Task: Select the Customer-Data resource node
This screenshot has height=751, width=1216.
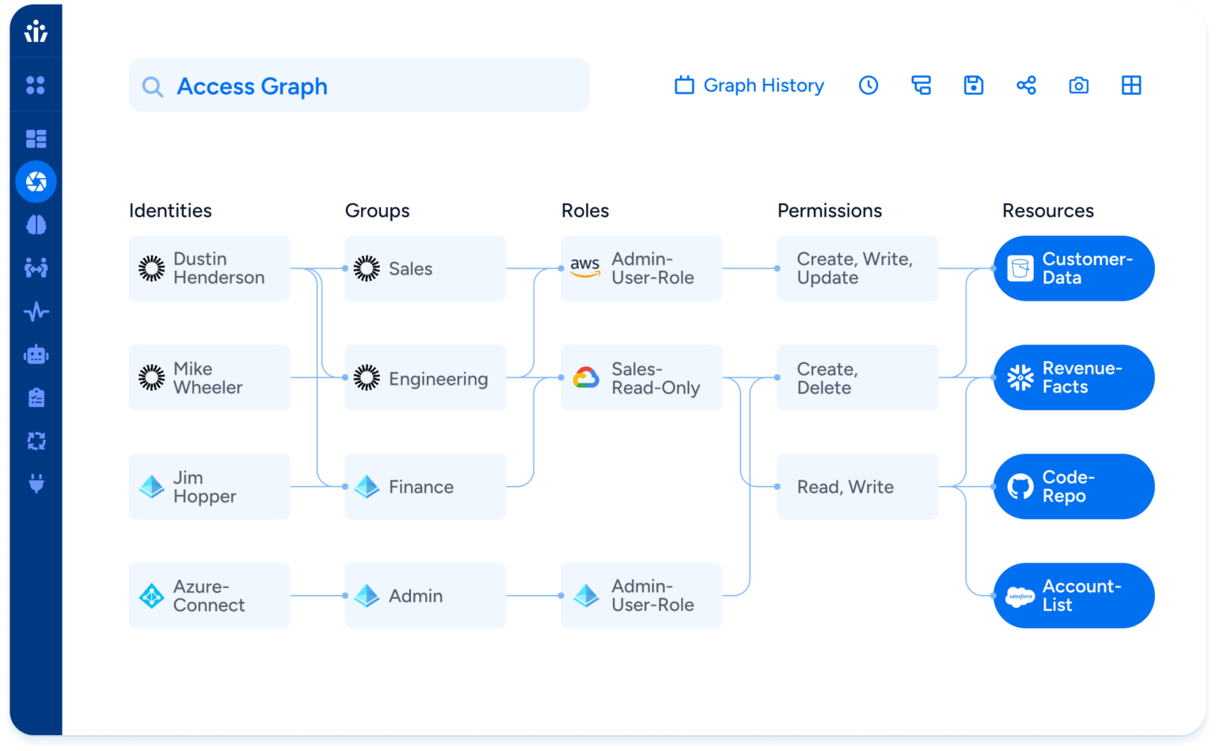Action: 1073,268
